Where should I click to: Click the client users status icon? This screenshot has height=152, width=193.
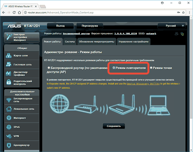pos(176,34)
